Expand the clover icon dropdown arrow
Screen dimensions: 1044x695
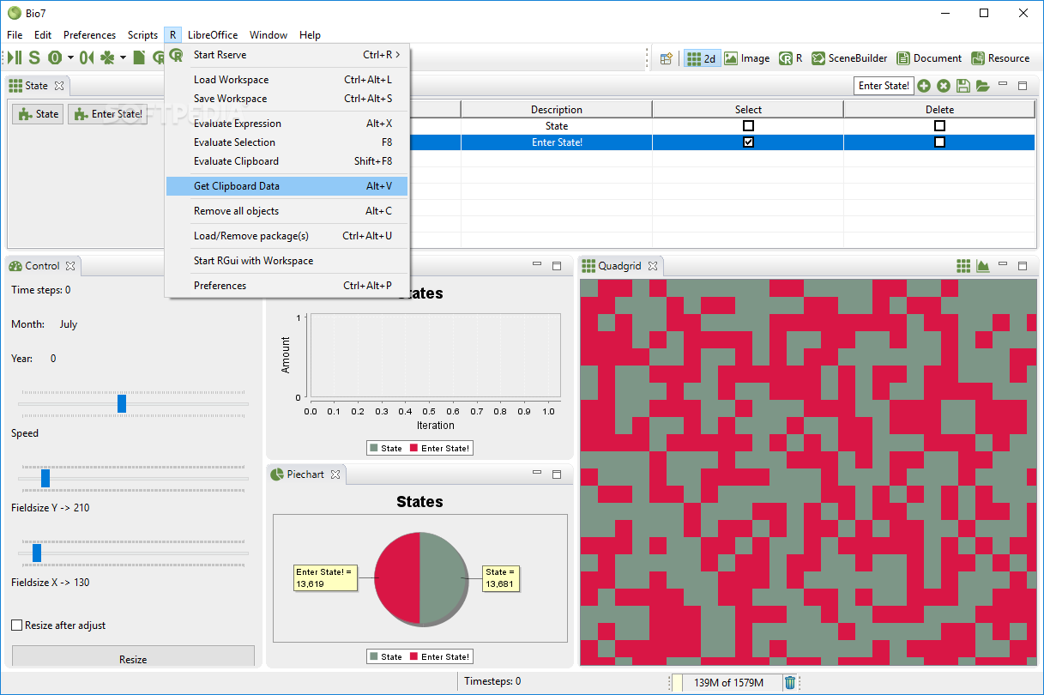click(123, 57)
